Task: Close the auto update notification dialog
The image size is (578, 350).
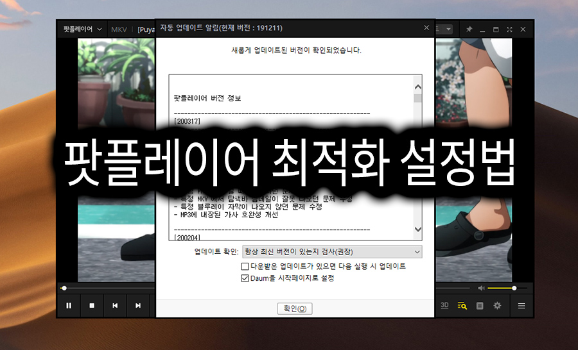Action: coord(426,28)
